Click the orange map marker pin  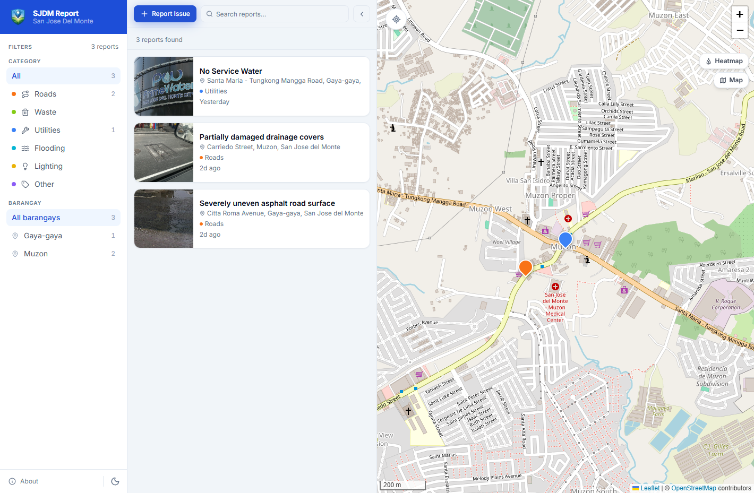click(526, 268)
